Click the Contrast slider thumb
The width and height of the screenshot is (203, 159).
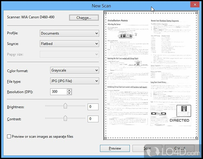coord(66,118)
